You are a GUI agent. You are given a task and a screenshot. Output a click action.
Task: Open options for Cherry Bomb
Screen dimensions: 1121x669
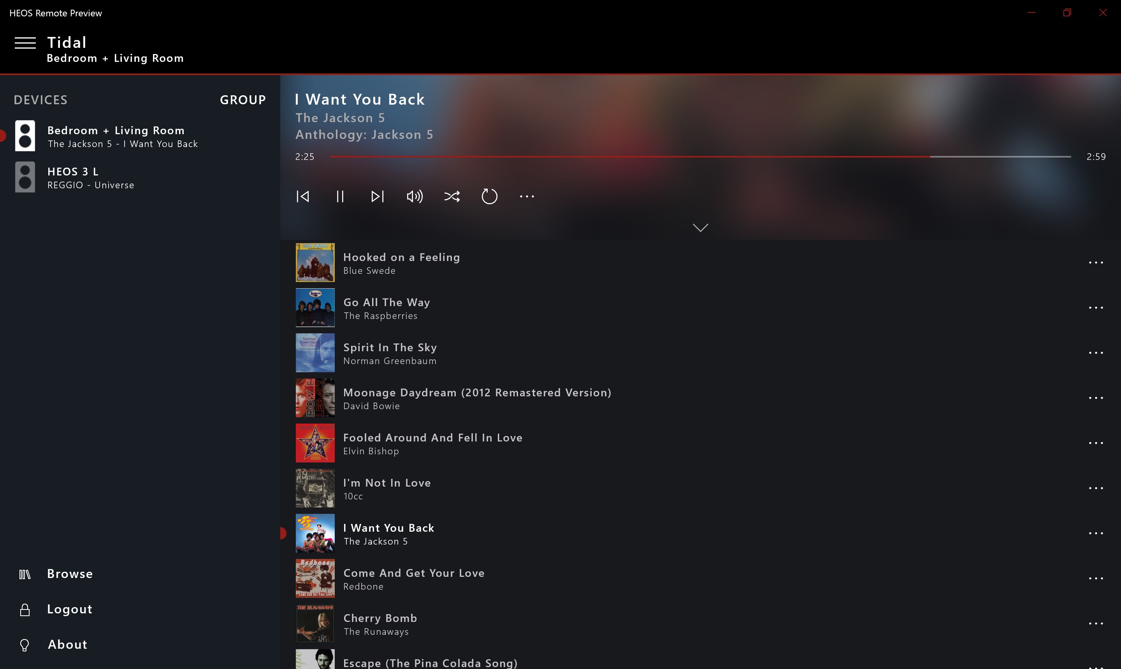click(1096, 623)
